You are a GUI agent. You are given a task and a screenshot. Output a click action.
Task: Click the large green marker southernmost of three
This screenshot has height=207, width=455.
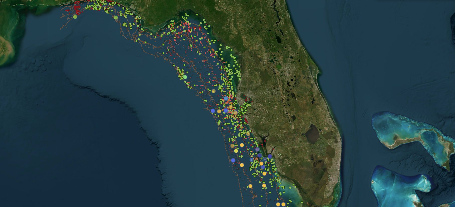[x=185, y=77]
